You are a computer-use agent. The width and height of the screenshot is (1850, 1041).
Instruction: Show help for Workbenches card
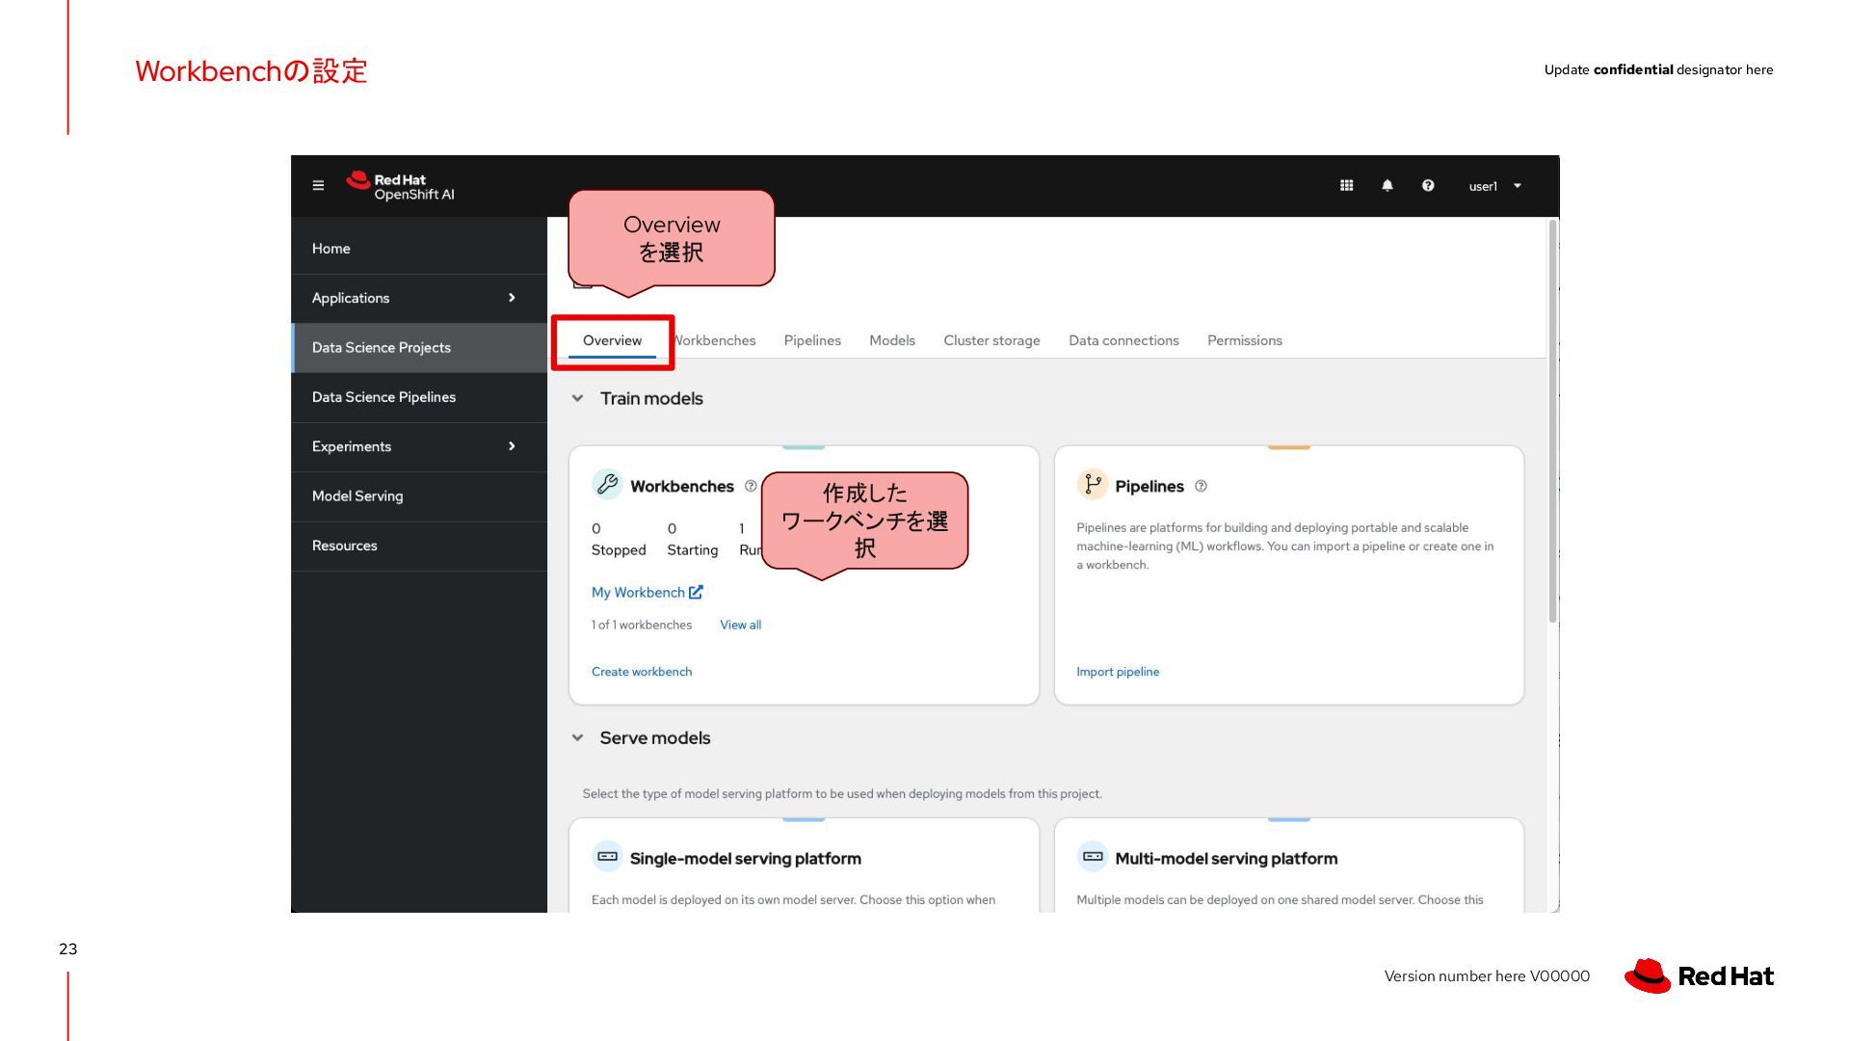(x=751, y=486)
